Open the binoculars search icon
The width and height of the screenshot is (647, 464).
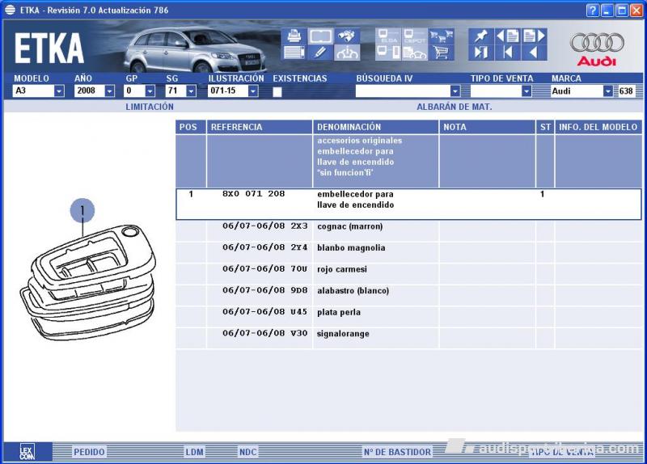(347, 36)
